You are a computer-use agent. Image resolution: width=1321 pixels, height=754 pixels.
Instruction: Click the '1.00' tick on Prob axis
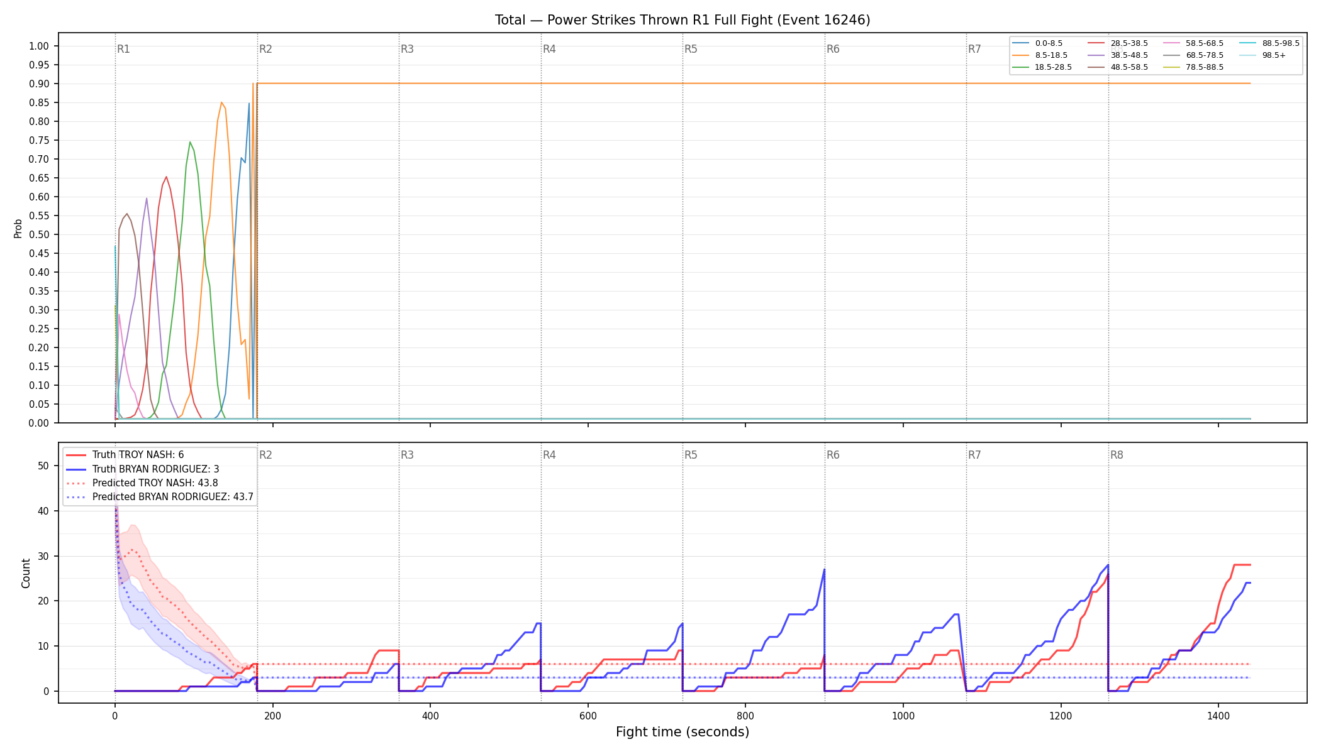coord(39,46)
